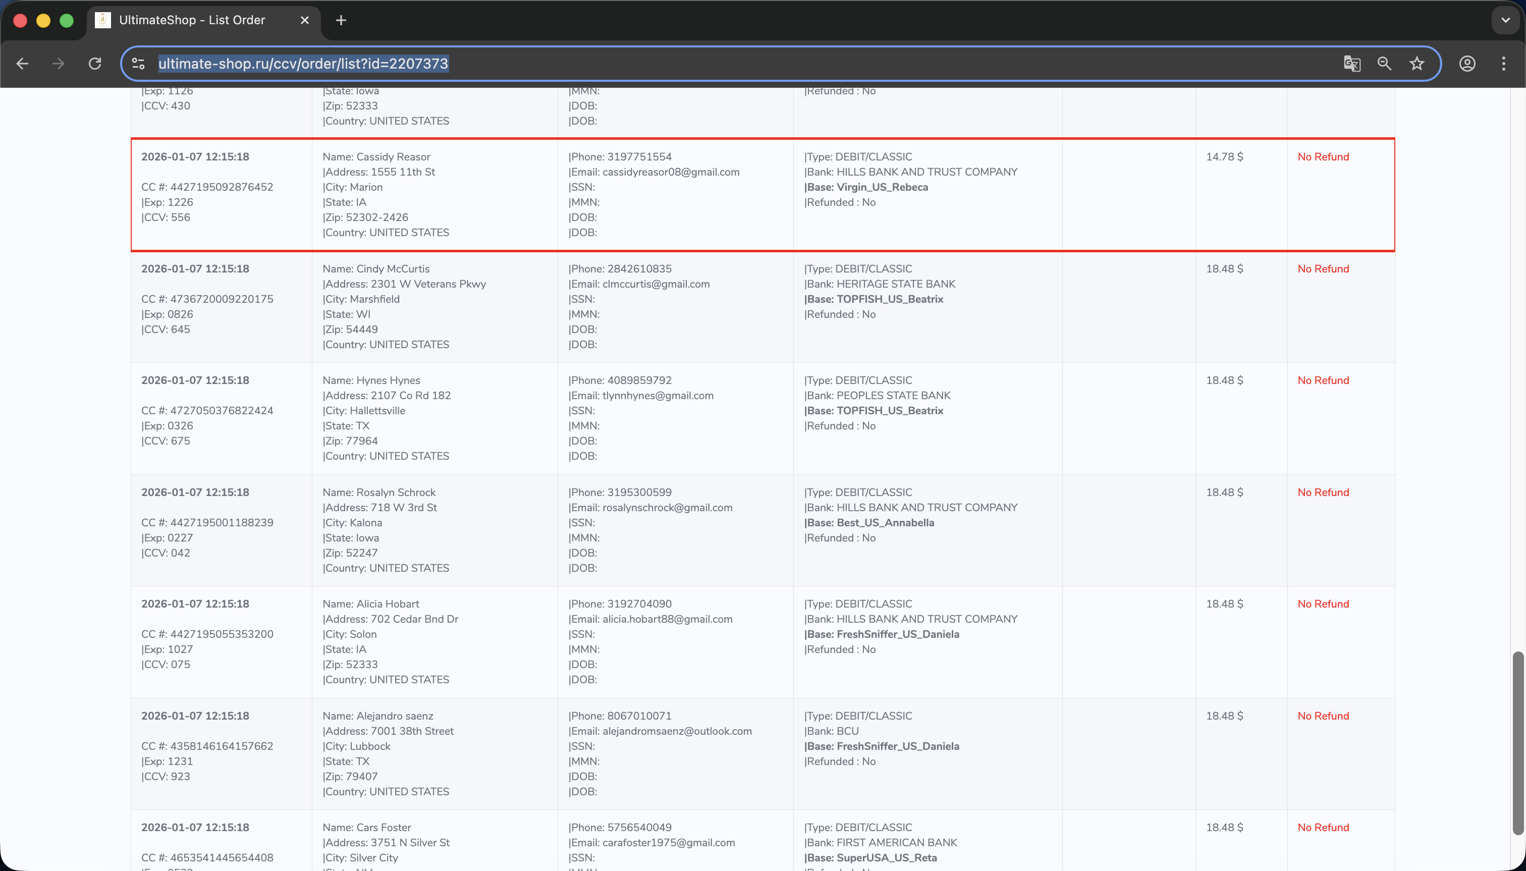Expand the tab search chevron
Viewport: 1526px width, 871px height.
[x=1505, y=20]
